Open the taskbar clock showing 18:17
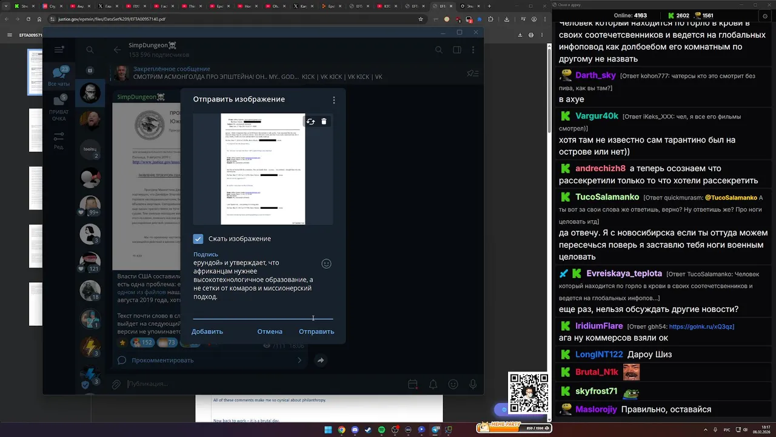 click(761, 430)
